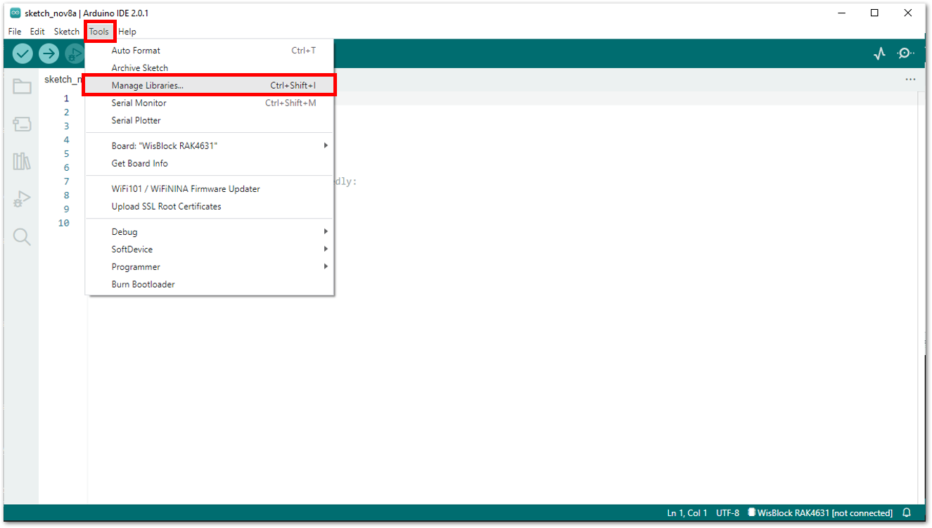Open WiFi101 / WiFiNINA Firmware Updater
Screen dimensions: 932x528
click(209, 189)
